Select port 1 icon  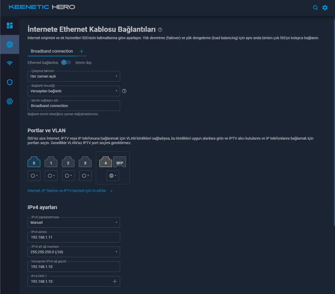51,162
